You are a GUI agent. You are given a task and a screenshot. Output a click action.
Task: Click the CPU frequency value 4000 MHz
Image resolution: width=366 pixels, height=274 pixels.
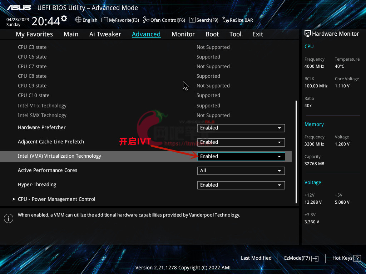[314, 66]
